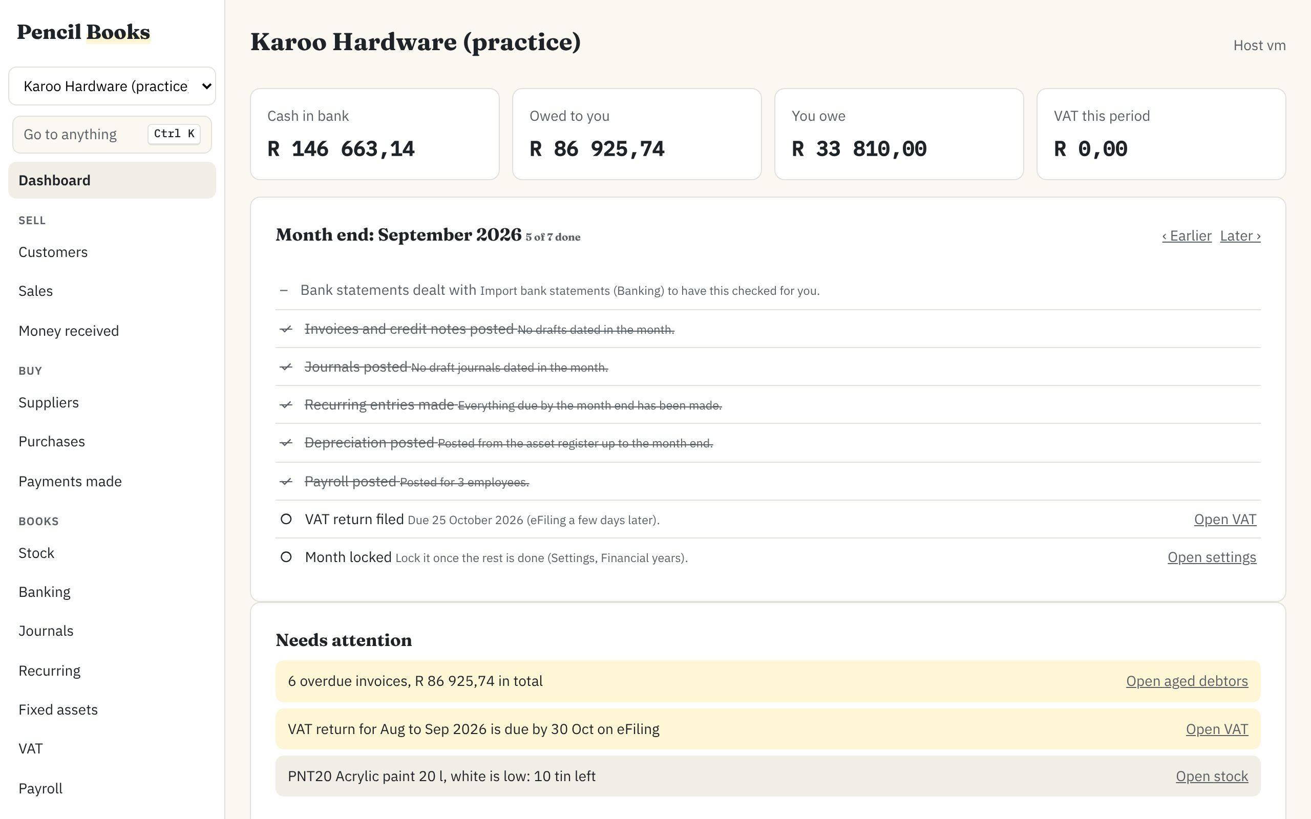Click the Owed to you card
1311x819 pixels.
pyautogui.click(x=637, y=134)
